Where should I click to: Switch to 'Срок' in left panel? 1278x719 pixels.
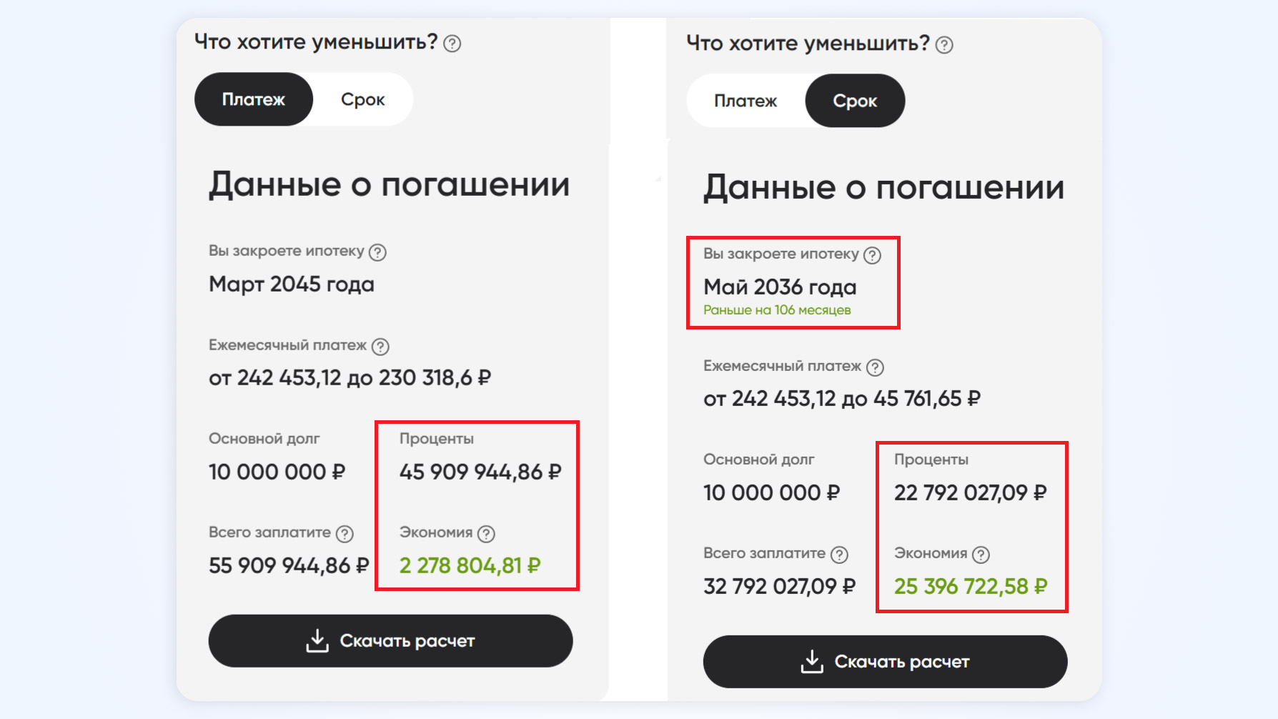[363, 99]
